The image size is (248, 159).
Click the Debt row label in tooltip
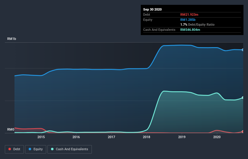tap(147, 15)
